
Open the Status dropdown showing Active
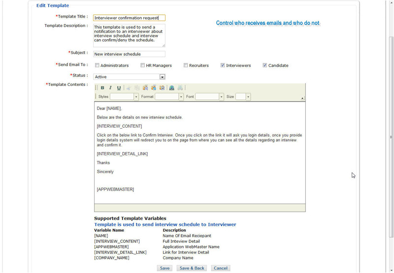pos(162,77)
